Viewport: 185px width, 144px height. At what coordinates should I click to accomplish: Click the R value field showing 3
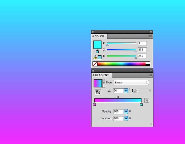142,43
